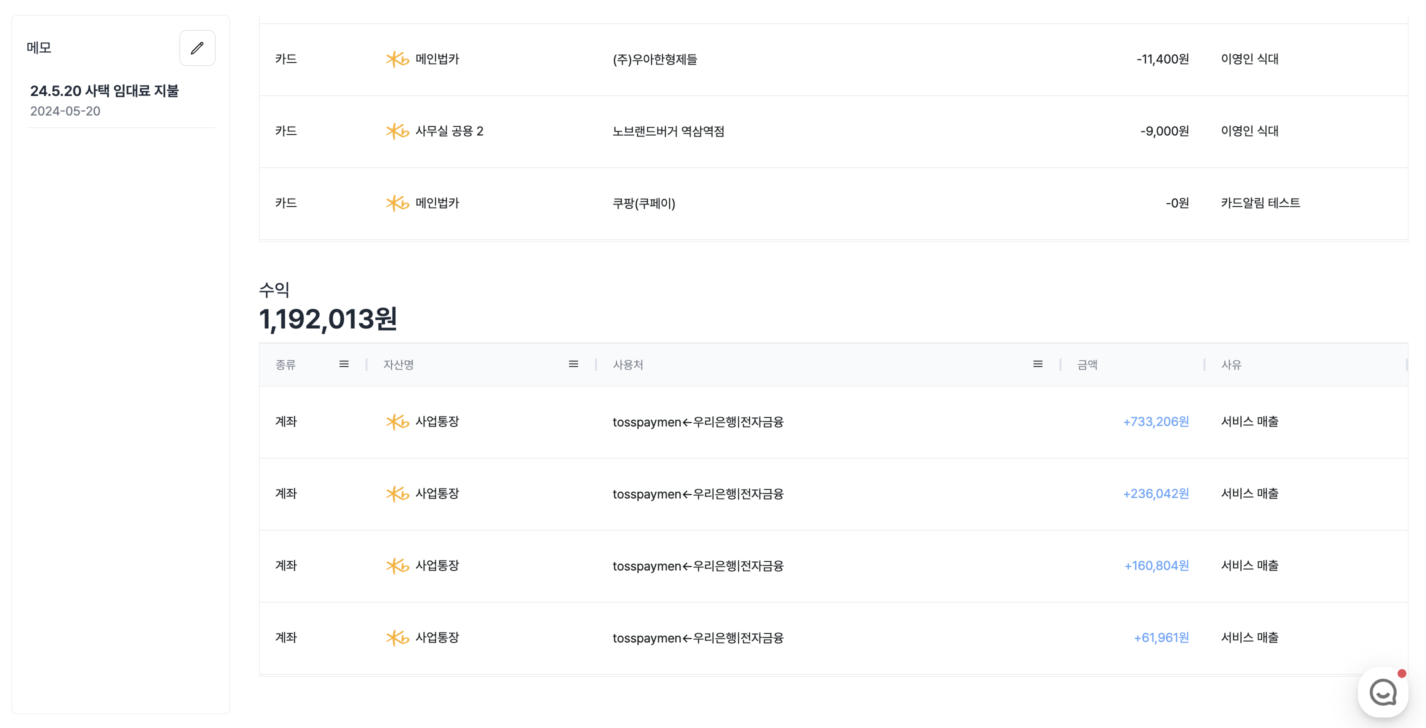Open the 사용처 column filter menu icon
Screen dimensions: 1426x728
(x=1037, y=364)
